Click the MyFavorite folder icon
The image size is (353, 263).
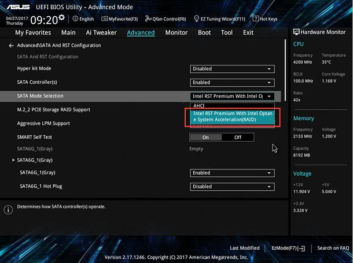(x=105, y=18)
